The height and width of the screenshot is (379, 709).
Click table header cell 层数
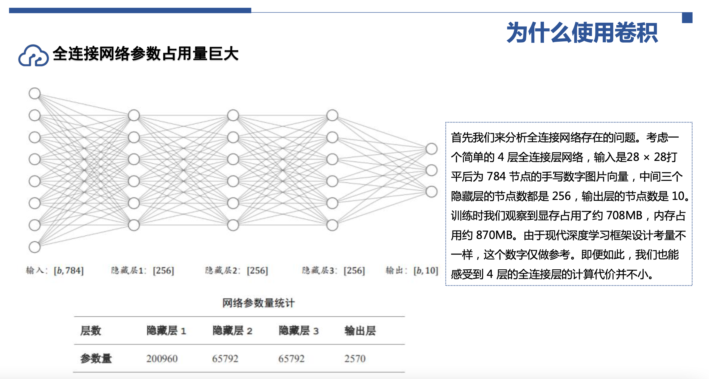point(91,331)
